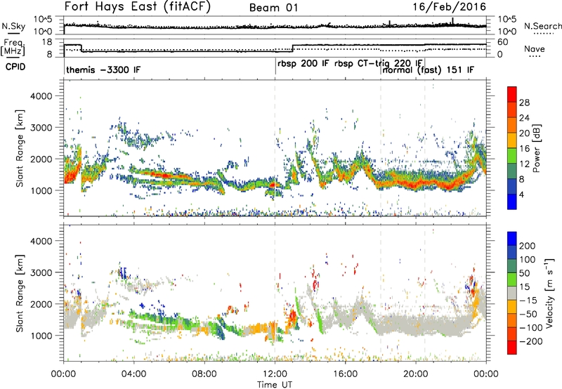Click 'Slant Range [km]' label of velocity panel
Screen dimensions: 562x389
point(20,294)
